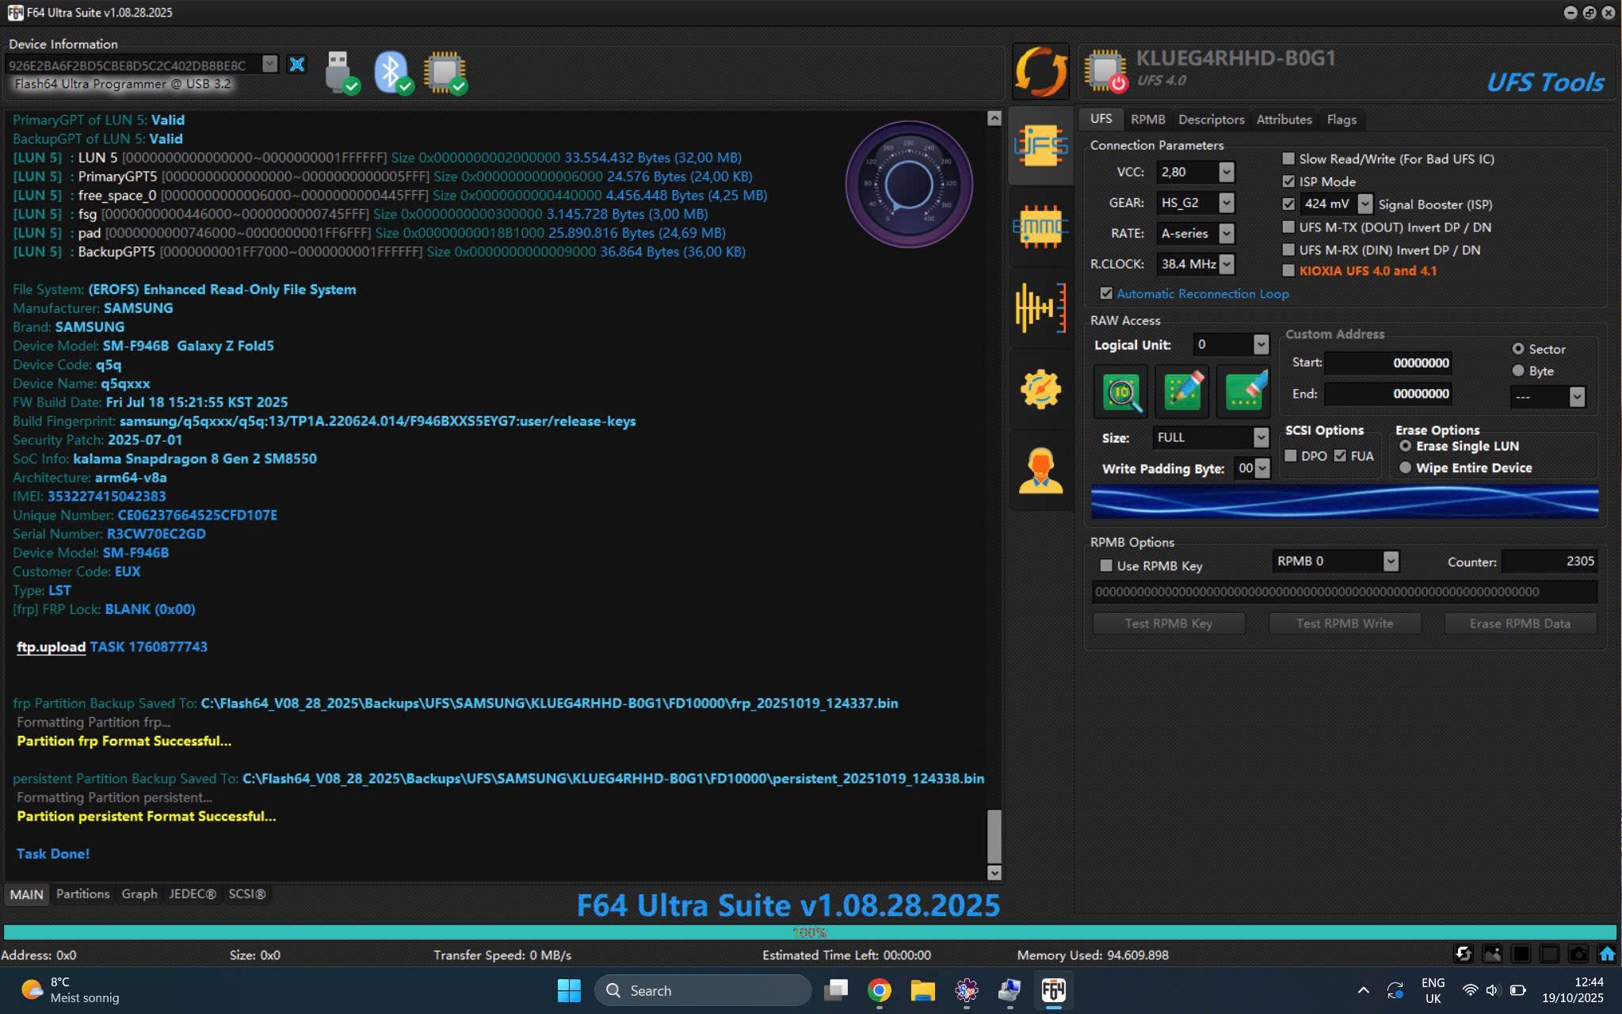Viewport: 1622px width, 1014px height.
Task: Click the ftp.upload link
Action: (51, 646)
